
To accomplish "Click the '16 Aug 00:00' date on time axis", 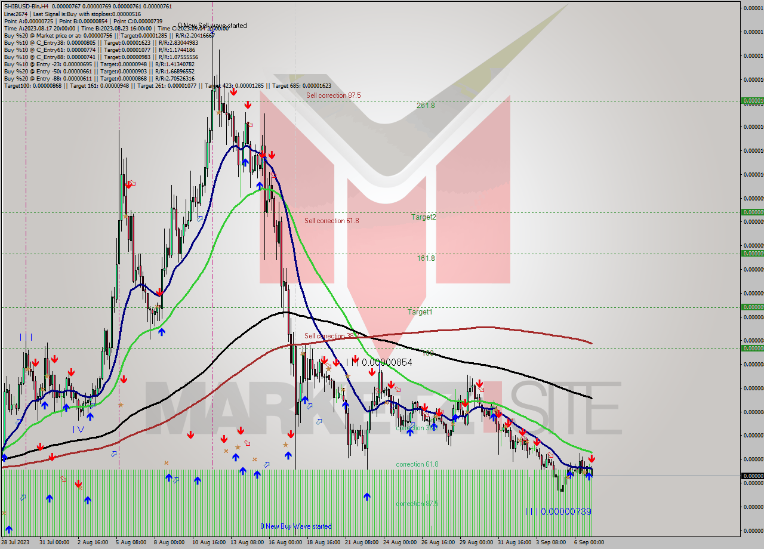I will pos(285,542).
